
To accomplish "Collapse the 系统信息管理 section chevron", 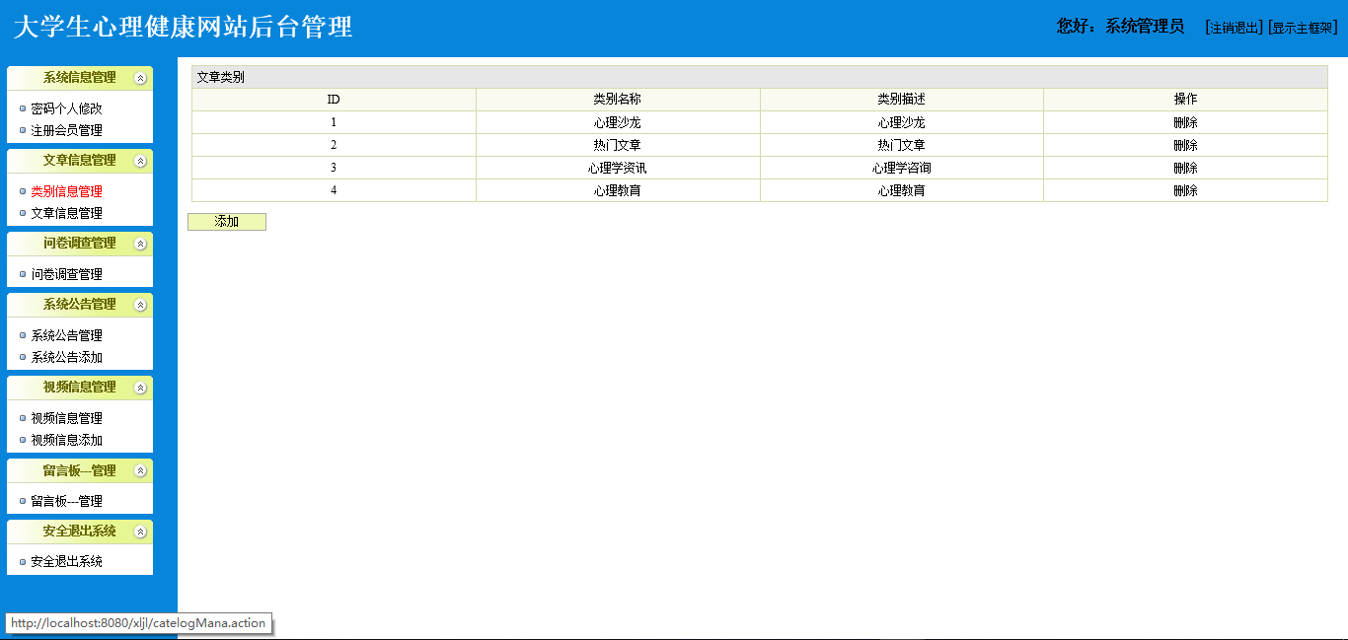I will [141, 78].
